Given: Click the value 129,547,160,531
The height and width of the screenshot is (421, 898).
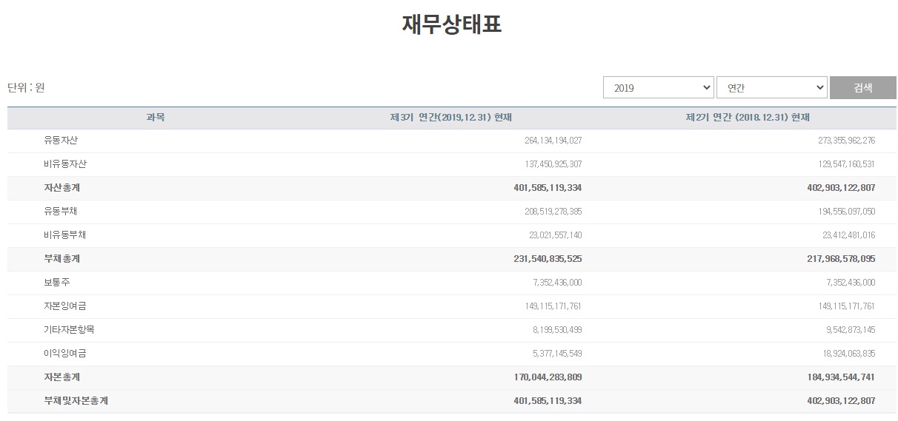Looking at the screenshot, I should (x=846, y=164).
